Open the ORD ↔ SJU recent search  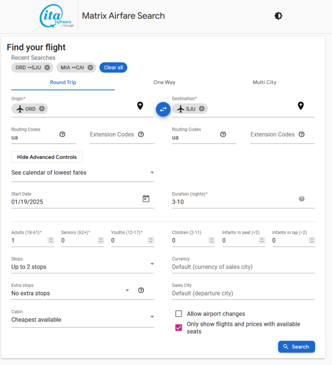[28, 67]
